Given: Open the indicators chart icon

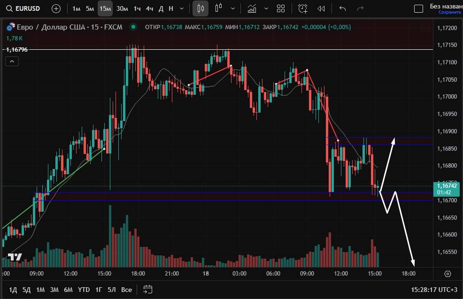Looking at the screenshot, I should tap(252, 8).
